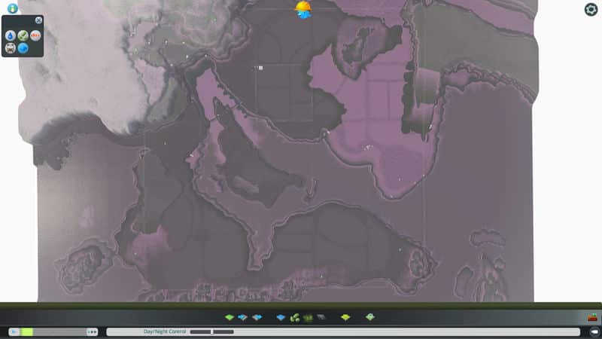The width and height of the screenshot is (602, 339).
Task: Select the green trees forest tool
Action: click(295, 317)
